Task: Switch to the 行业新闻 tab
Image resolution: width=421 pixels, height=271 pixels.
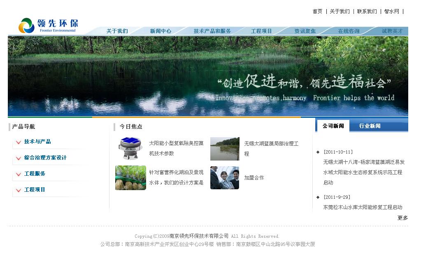Action: click(x=370, y=125)
